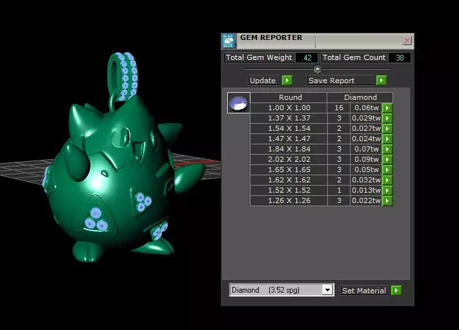
Task: Click the Gem Reporter panel icon
Action: (x=229, y=41)
